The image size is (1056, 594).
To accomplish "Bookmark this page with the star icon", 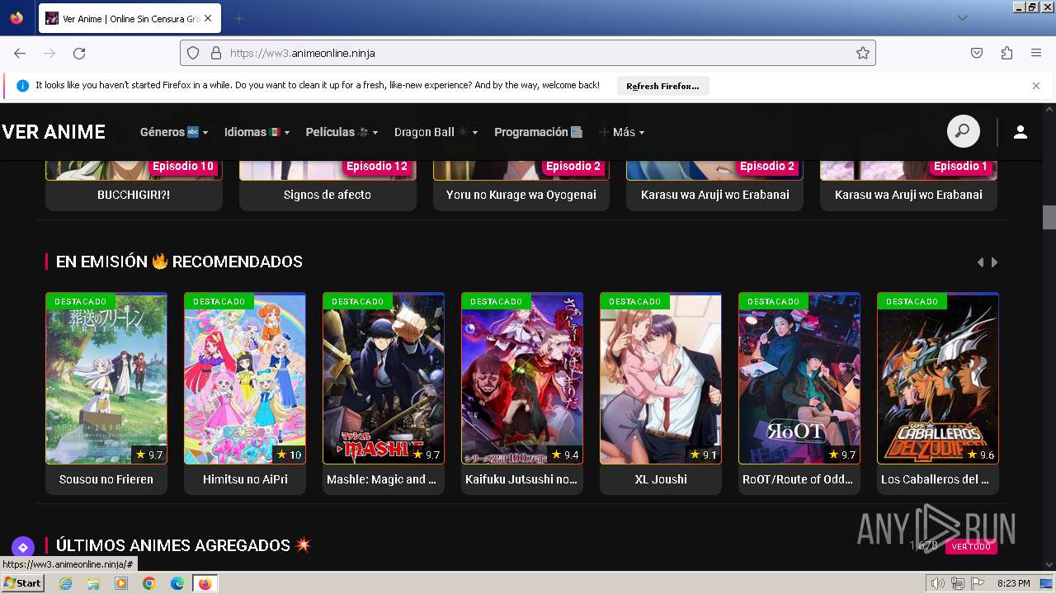I will click(x=863, y=53).
